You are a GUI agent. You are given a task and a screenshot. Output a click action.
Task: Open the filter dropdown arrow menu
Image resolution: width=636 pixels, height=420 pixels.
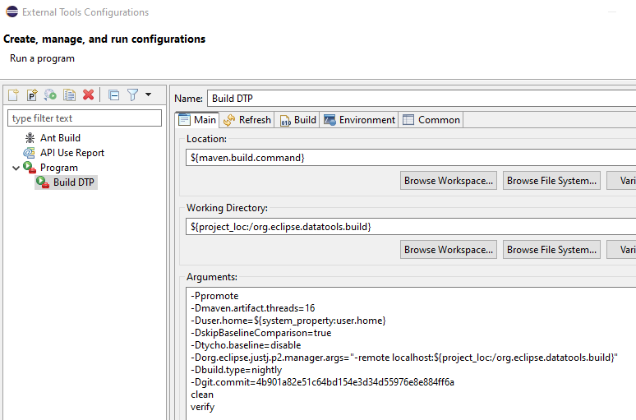(148, 95)
